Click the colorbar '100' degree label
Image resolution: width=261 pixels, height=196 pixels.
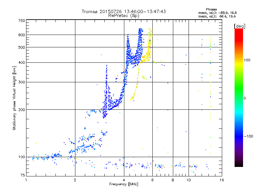pyautogui.click(x=247, y=60)
